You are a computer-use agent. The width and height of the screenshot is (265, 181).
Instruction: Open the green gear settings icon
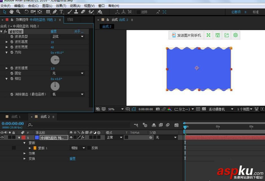click(235, 35)
